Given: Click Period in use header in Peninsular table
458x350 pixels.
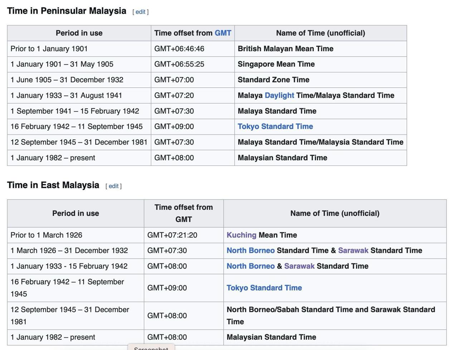Looking at the screenshot, I should point(79,33).
